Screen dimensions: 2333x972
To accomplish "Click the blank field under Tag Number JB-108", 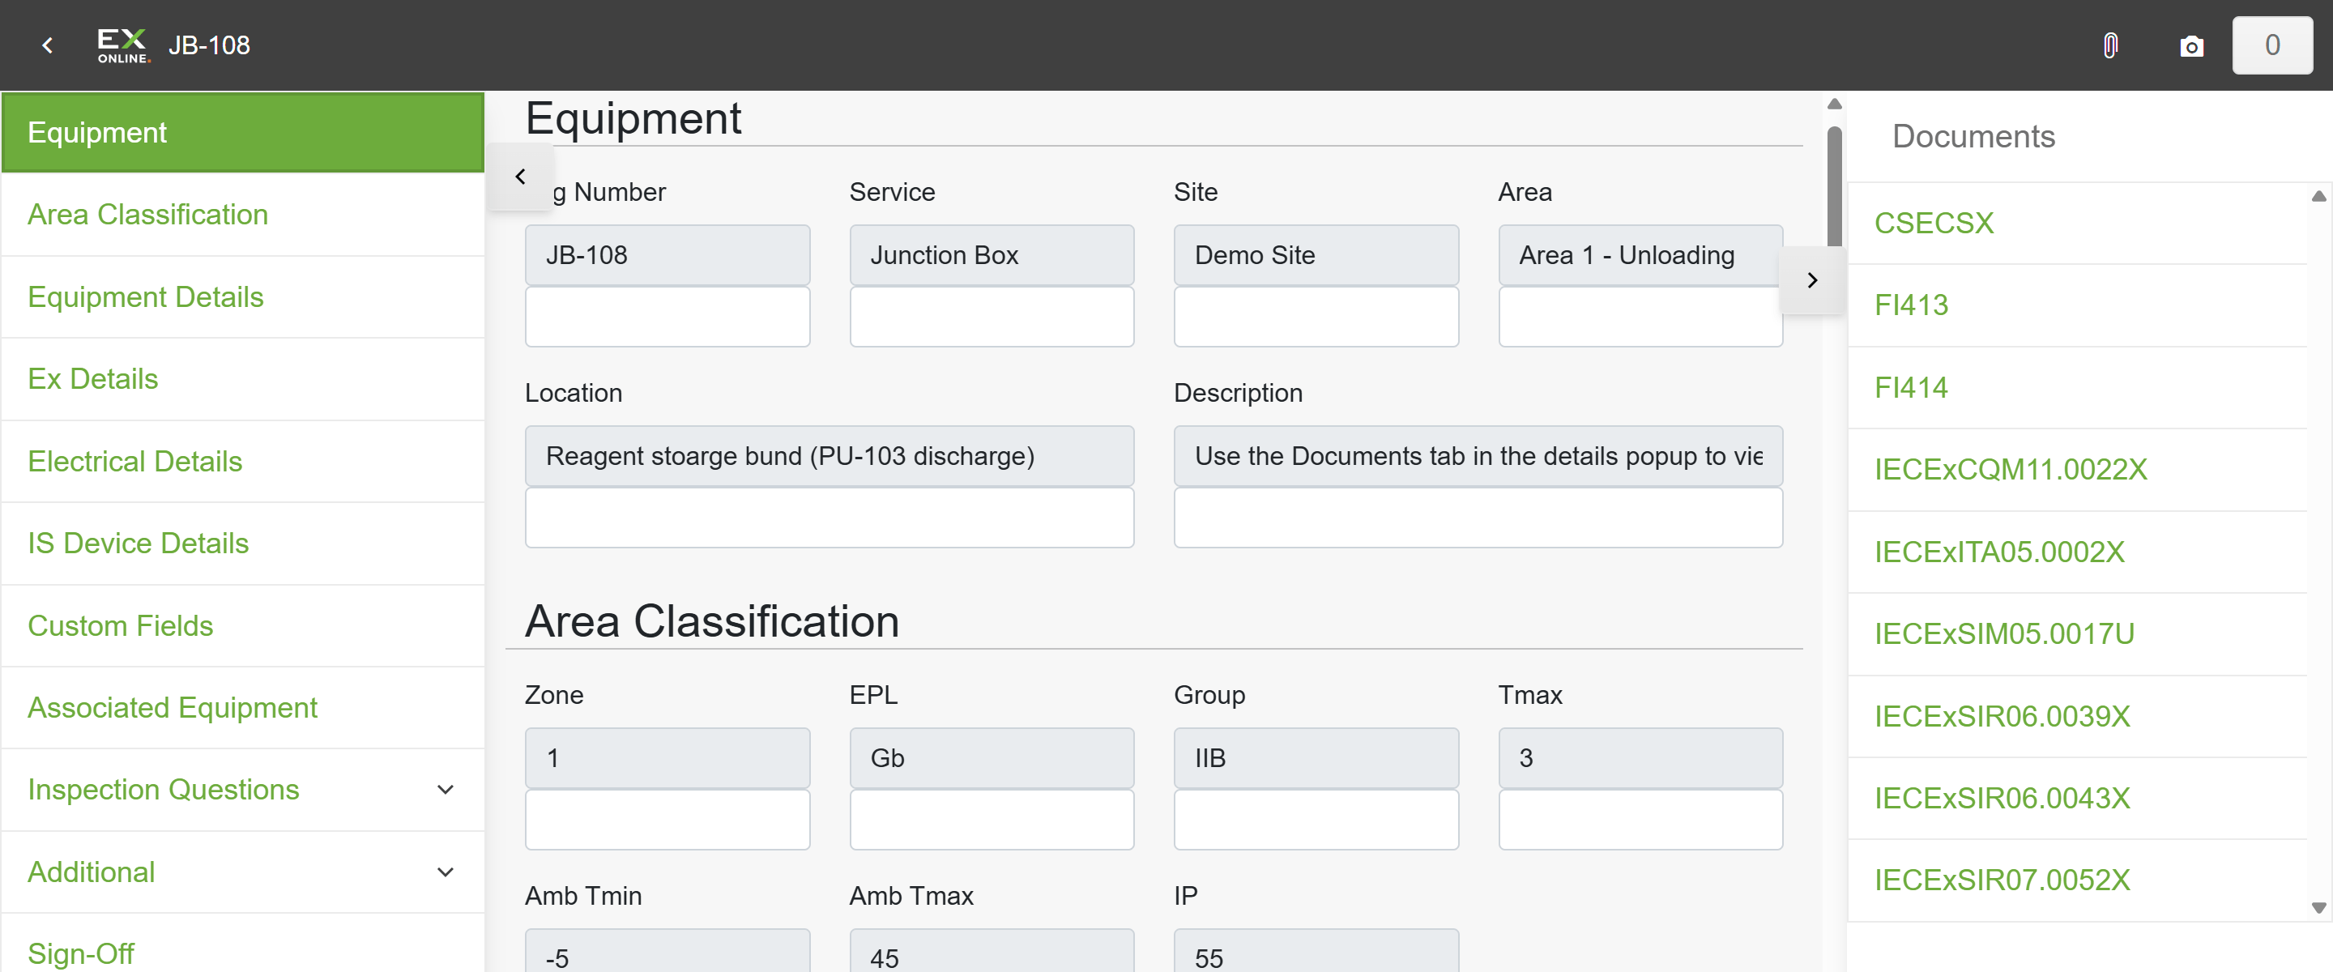I will [x=667, y=317].
